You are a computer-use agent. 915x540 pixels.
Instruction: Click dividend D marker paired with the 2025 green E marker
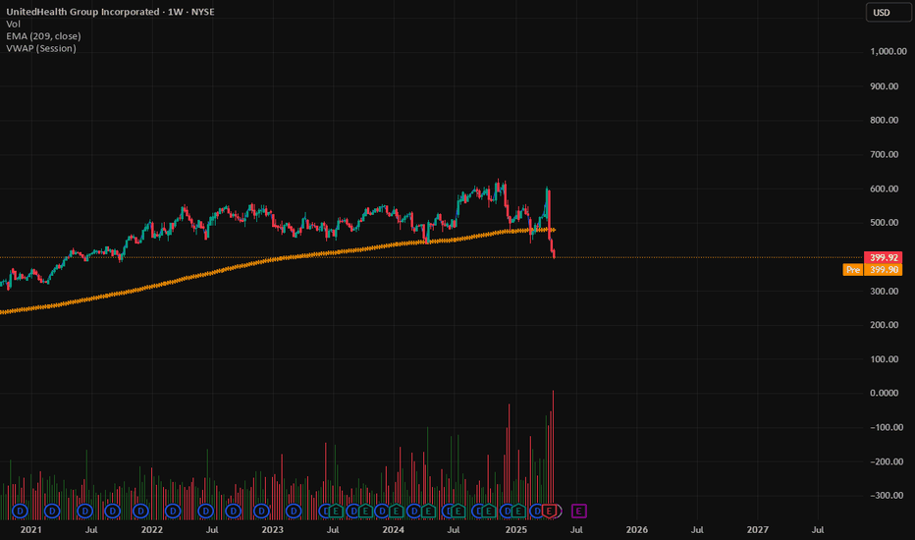tap(507, 511)
